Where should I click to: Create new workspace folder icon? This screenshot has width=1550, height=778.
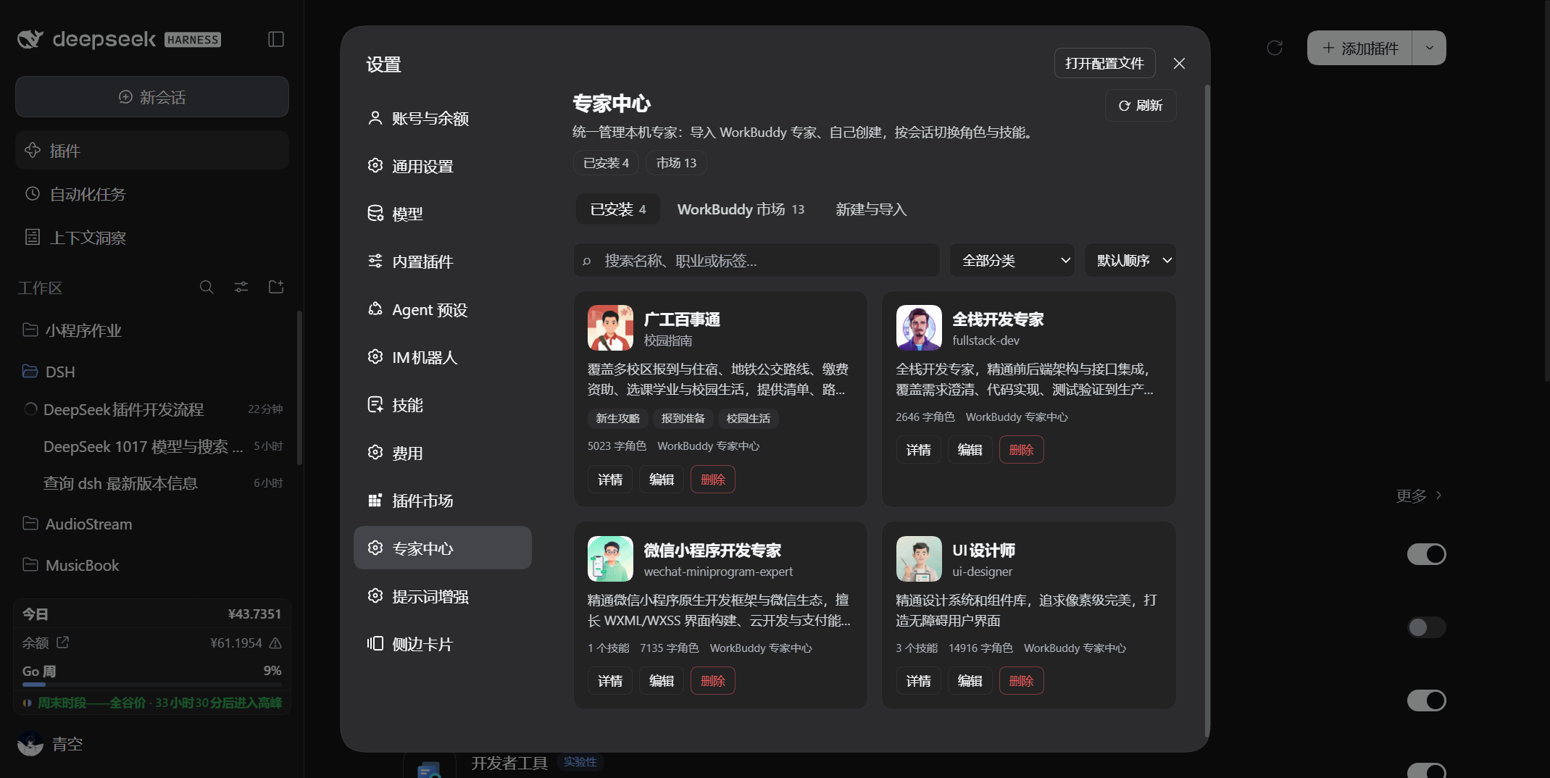pos(276,288)
